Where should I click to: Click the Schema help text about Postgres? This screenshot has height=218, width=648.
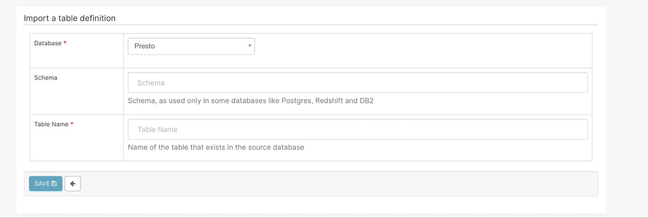(x=250, y=101)
